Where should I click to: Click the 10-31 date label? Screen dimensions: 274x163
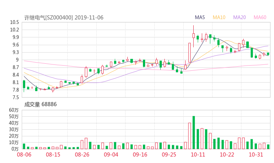pos(256,154)
